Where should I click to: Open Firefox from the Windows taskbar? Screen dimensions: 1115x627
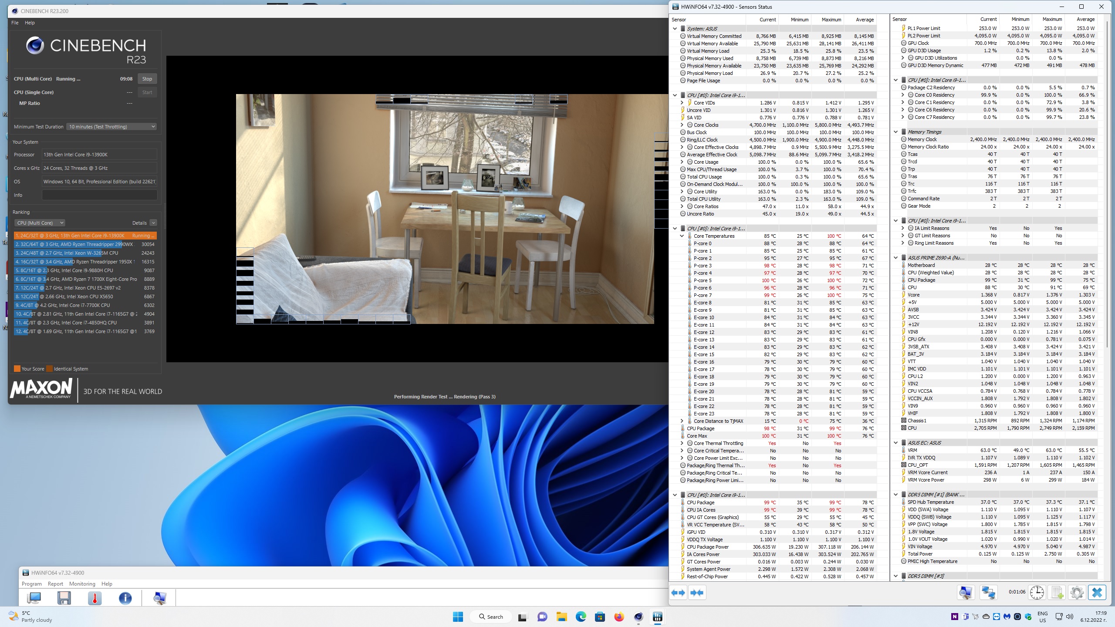coord(619,617)
